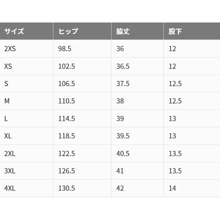
Task: Click hip value 98.5 cell
Action: (82, 48)
